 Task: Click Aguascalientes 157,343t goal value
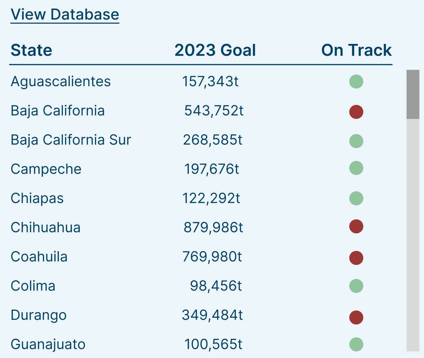tap(210, 82)
